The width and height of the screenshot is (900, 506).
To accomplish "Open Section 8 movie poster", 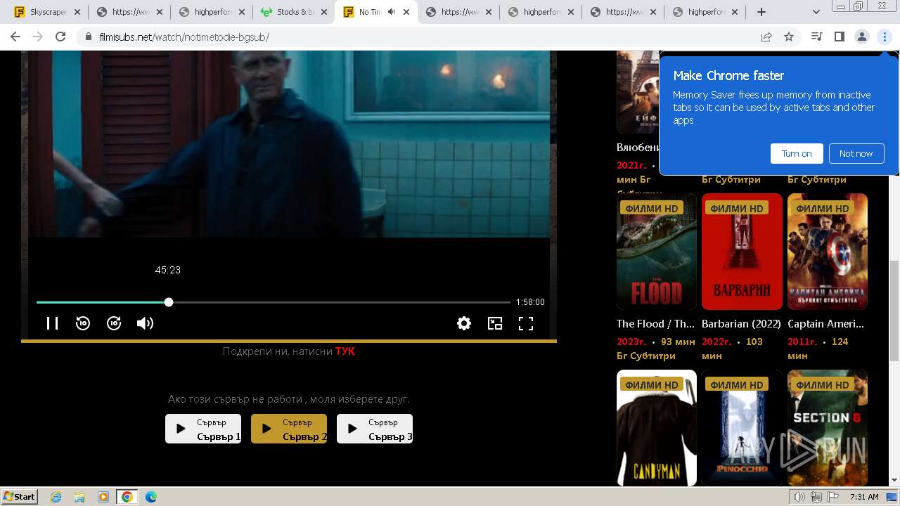I will (x=828, y=428).
